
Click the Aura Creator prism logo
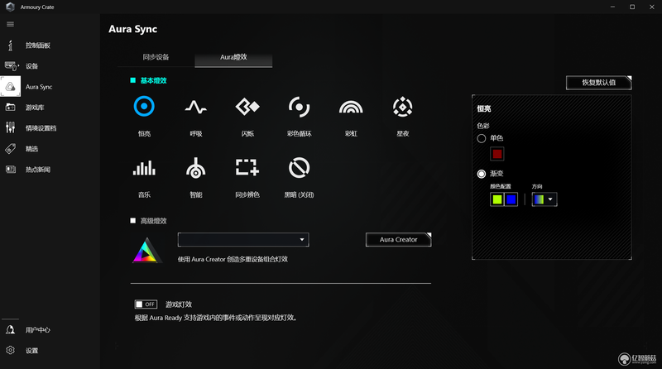146,251
